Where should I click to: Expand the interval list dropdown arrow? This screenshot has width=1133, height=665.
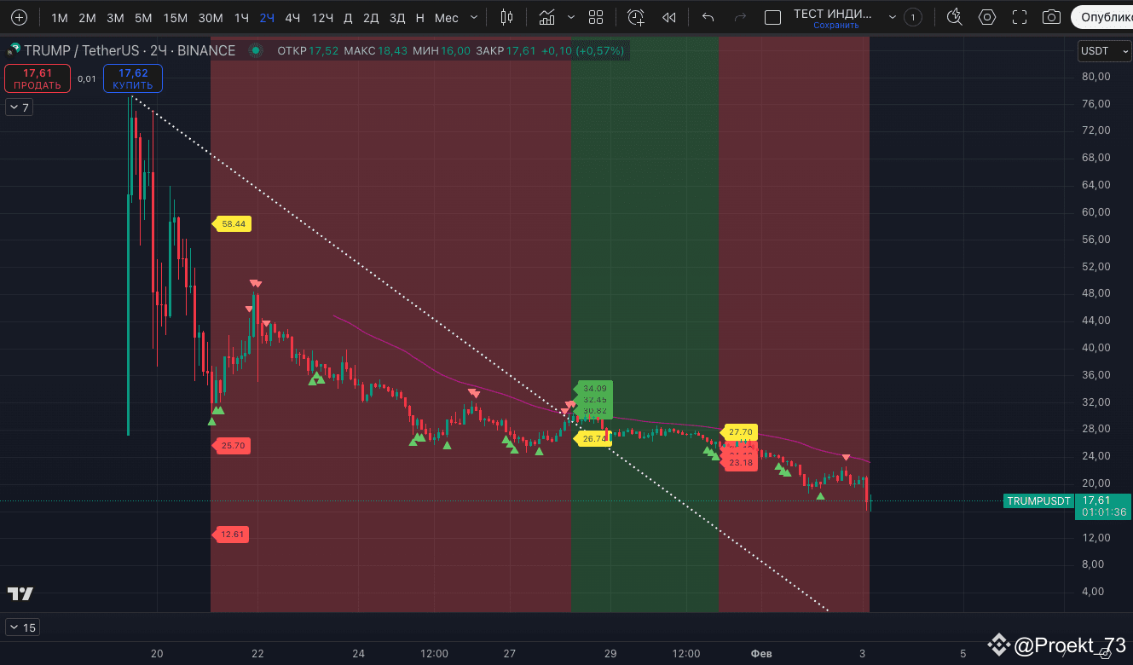coord(475,17)
